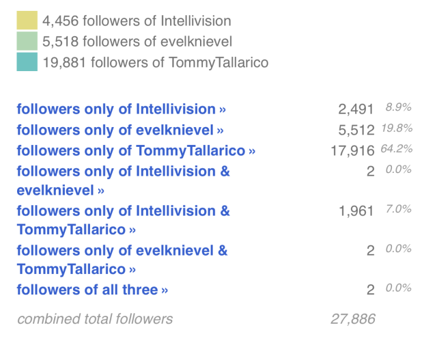Open followers only of Intellivision & TommyTallarico
Image resolution: width=437 pixels, height=354 pixels.
click(x=123, y=220)
